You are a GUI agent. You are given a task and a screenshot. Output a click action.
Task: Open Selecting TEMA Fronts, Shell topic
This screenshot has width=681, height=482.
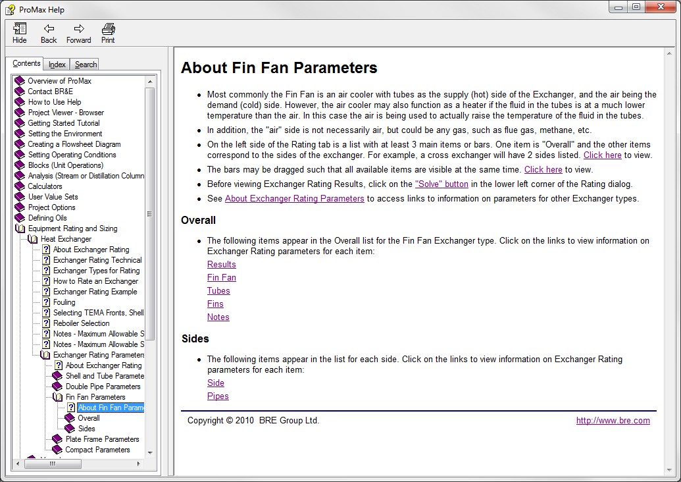click(x=99, y=313)
